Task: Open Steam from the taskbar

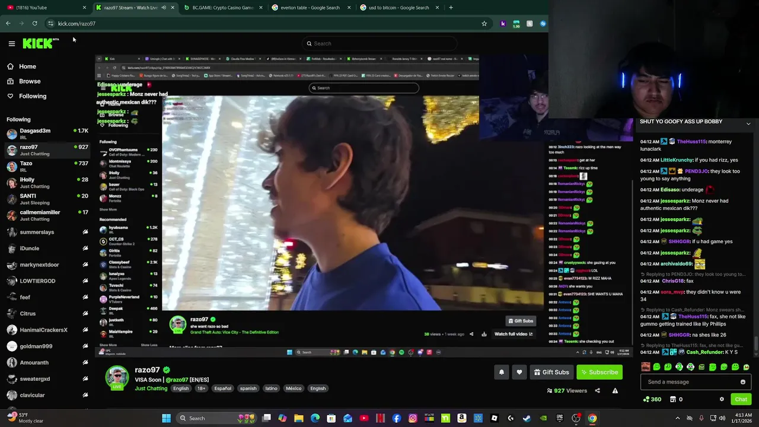Action: [x=527, y=418]
